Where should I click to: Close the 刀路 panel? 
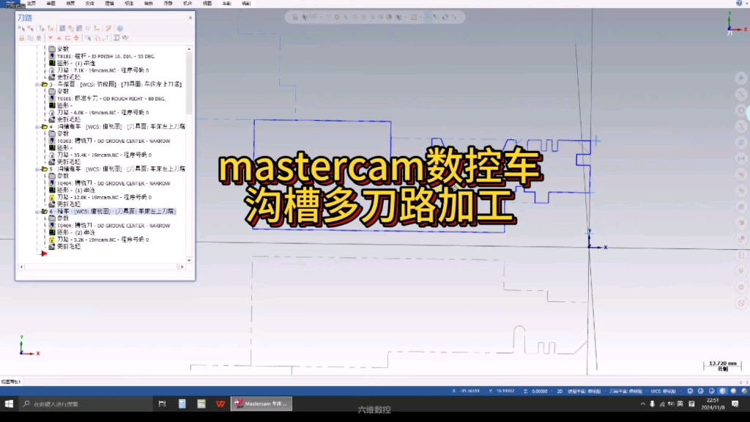tap(190, 18)
